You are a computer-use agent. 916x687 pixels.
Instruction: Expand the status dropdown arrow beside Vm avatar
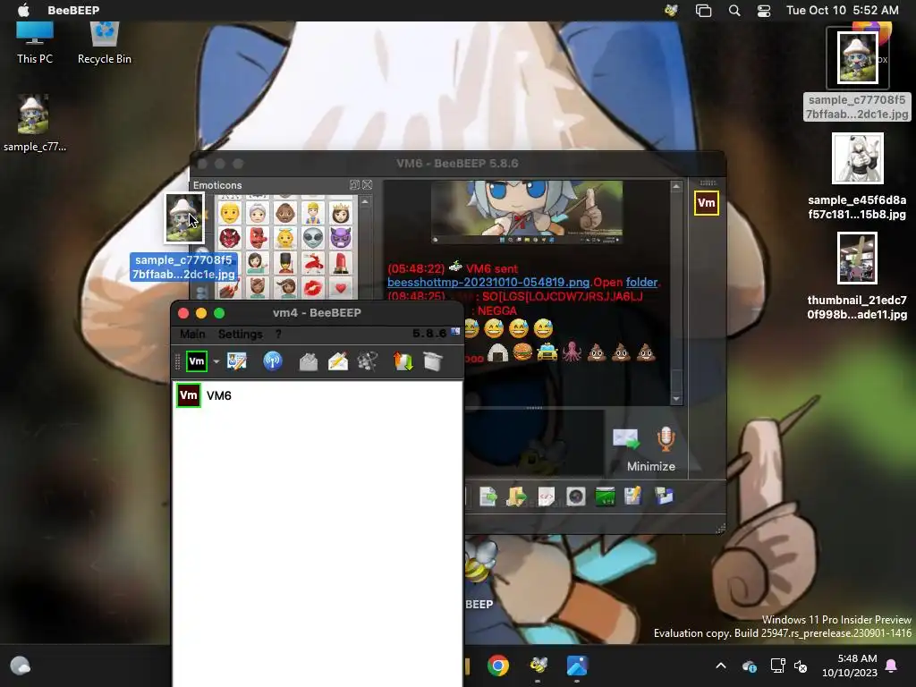pos(216,361)
